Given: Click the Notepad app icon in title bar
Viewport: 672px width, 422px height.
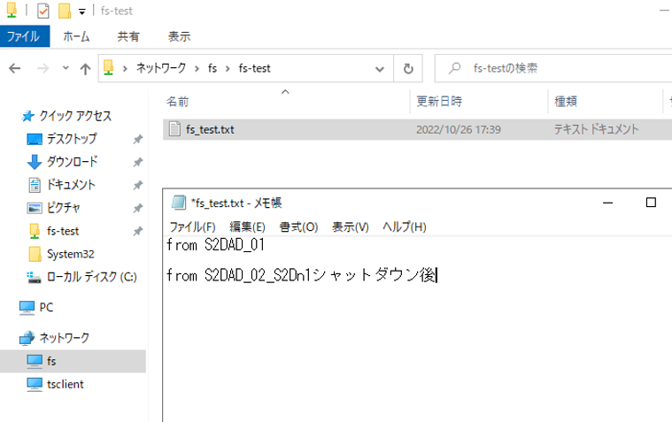Looking at the screenshot, I should (x=179, y=203).
